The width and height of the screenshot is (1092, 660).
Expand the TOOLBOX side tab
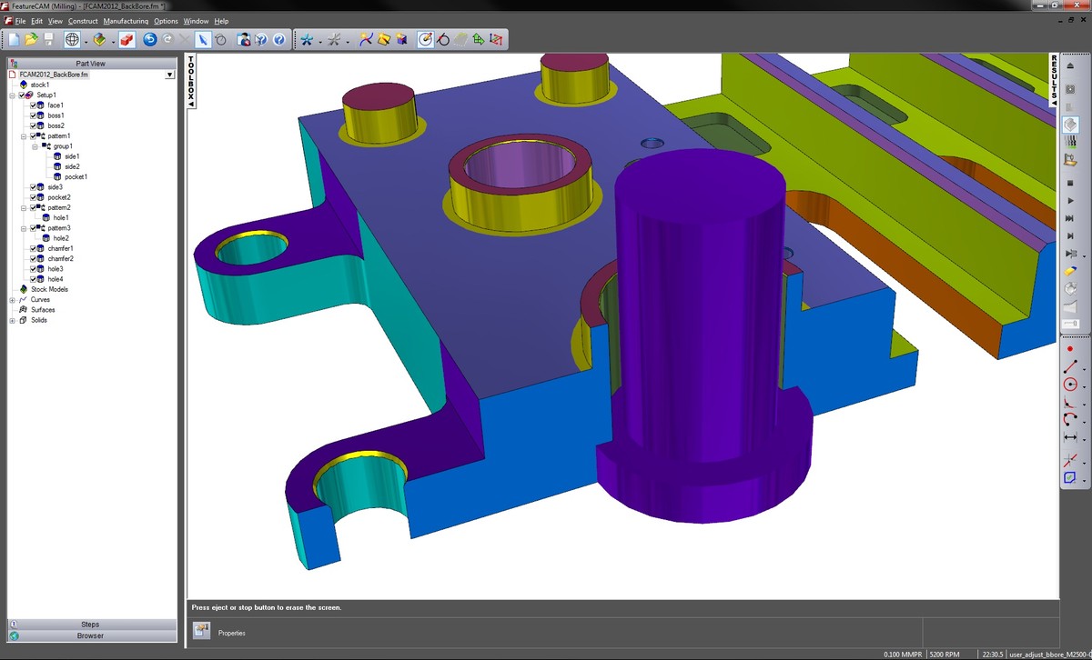tap(191, 82)
